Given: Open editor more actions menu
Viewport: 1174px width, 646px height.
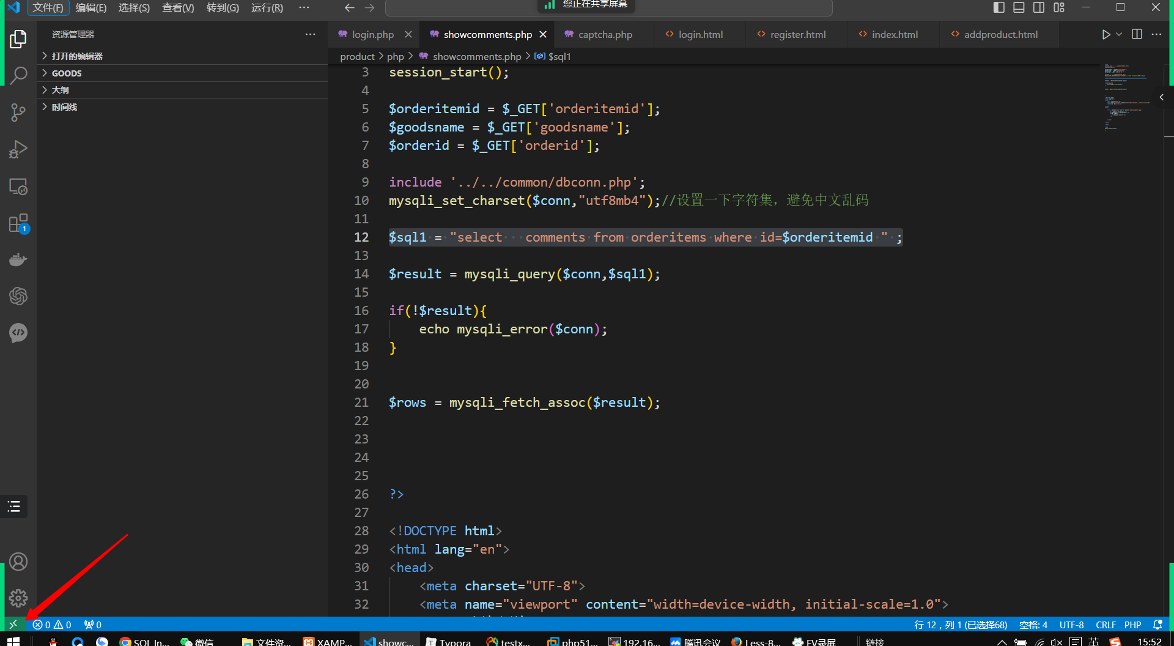Looking at the screenshot, I should point(1156,34).
